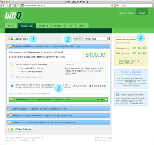Image resolution: width=154 pixels, height=145 pixels.
Task: Open the Tools tab
Action: click(70, 26)
